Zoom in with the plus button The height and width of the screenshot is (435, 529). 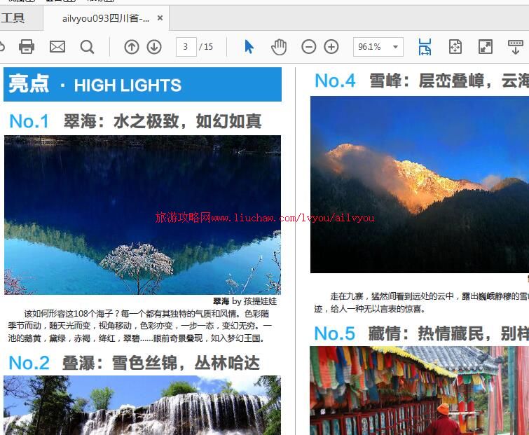[331, 47]
